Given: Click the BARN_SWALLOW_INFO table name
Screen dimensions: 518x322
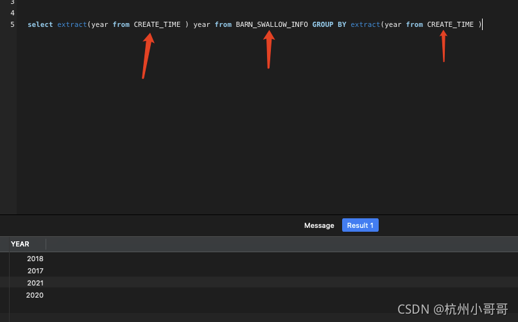Looking at the screenshot, I should tap(272, 24).
